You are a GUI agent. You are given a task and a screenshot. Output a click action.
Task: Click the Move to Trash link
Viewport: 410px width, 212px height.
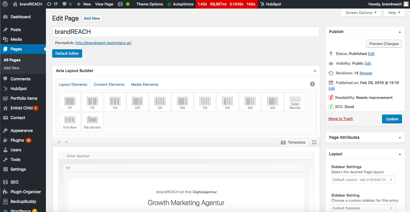tap(340, 119)
